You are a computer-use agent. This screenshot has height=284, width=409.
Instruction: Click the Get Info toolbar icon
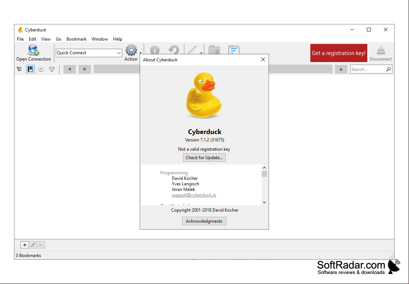(155, 50)
